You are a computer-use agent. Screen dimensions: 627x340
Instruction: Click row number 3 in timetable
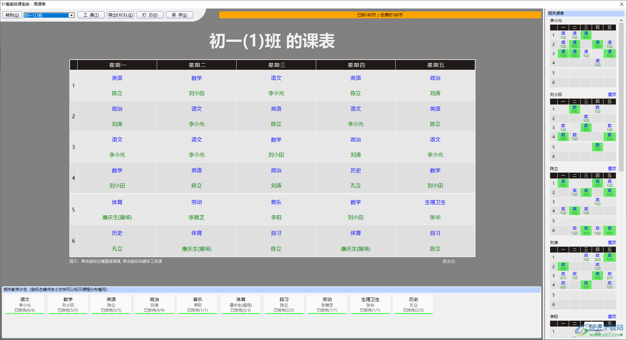(74, 147)
